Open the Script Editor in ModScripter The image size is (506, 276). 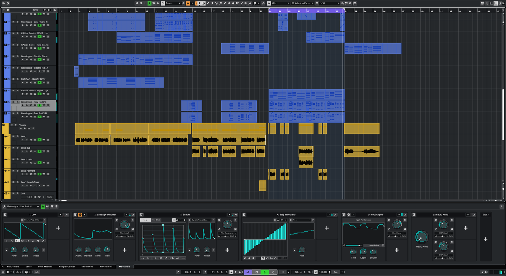pyautogui.click(x=374, y=245)
